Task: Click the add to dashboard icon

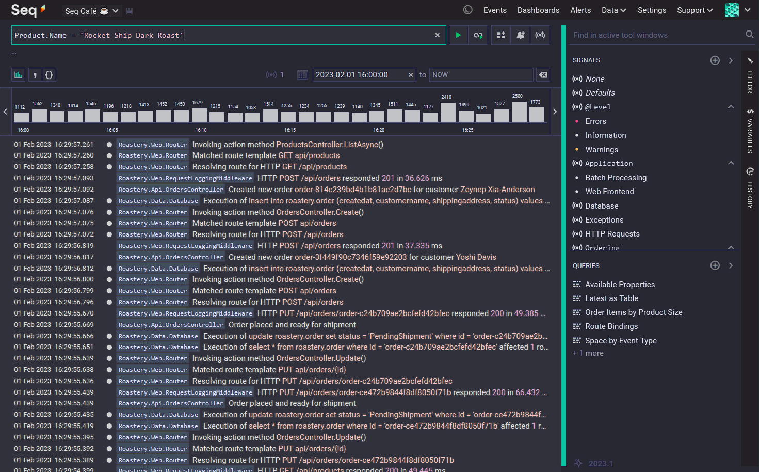Action: click(x=500, y=35)
